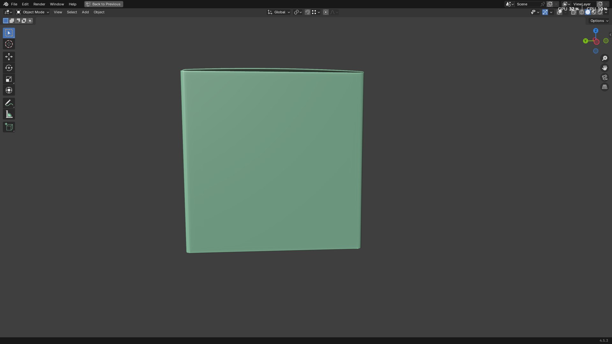
Task: Switch perspective/orthographic grid icon
Action: [605, 87]
